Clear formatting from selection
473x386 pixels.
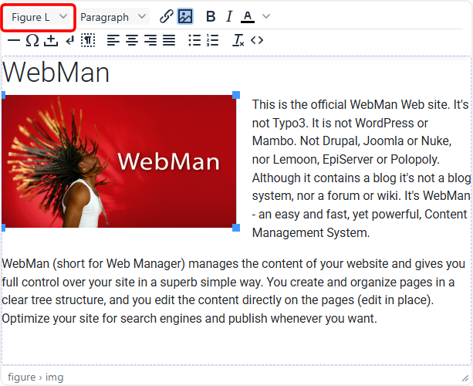coord(238,40)
